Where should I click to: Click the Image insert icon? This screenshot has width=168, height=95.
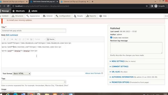tap(31, 39)
